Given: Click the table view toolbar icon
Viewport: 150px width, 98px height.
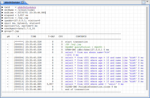Looking at the screenshot, I should (x=143, y=2).
